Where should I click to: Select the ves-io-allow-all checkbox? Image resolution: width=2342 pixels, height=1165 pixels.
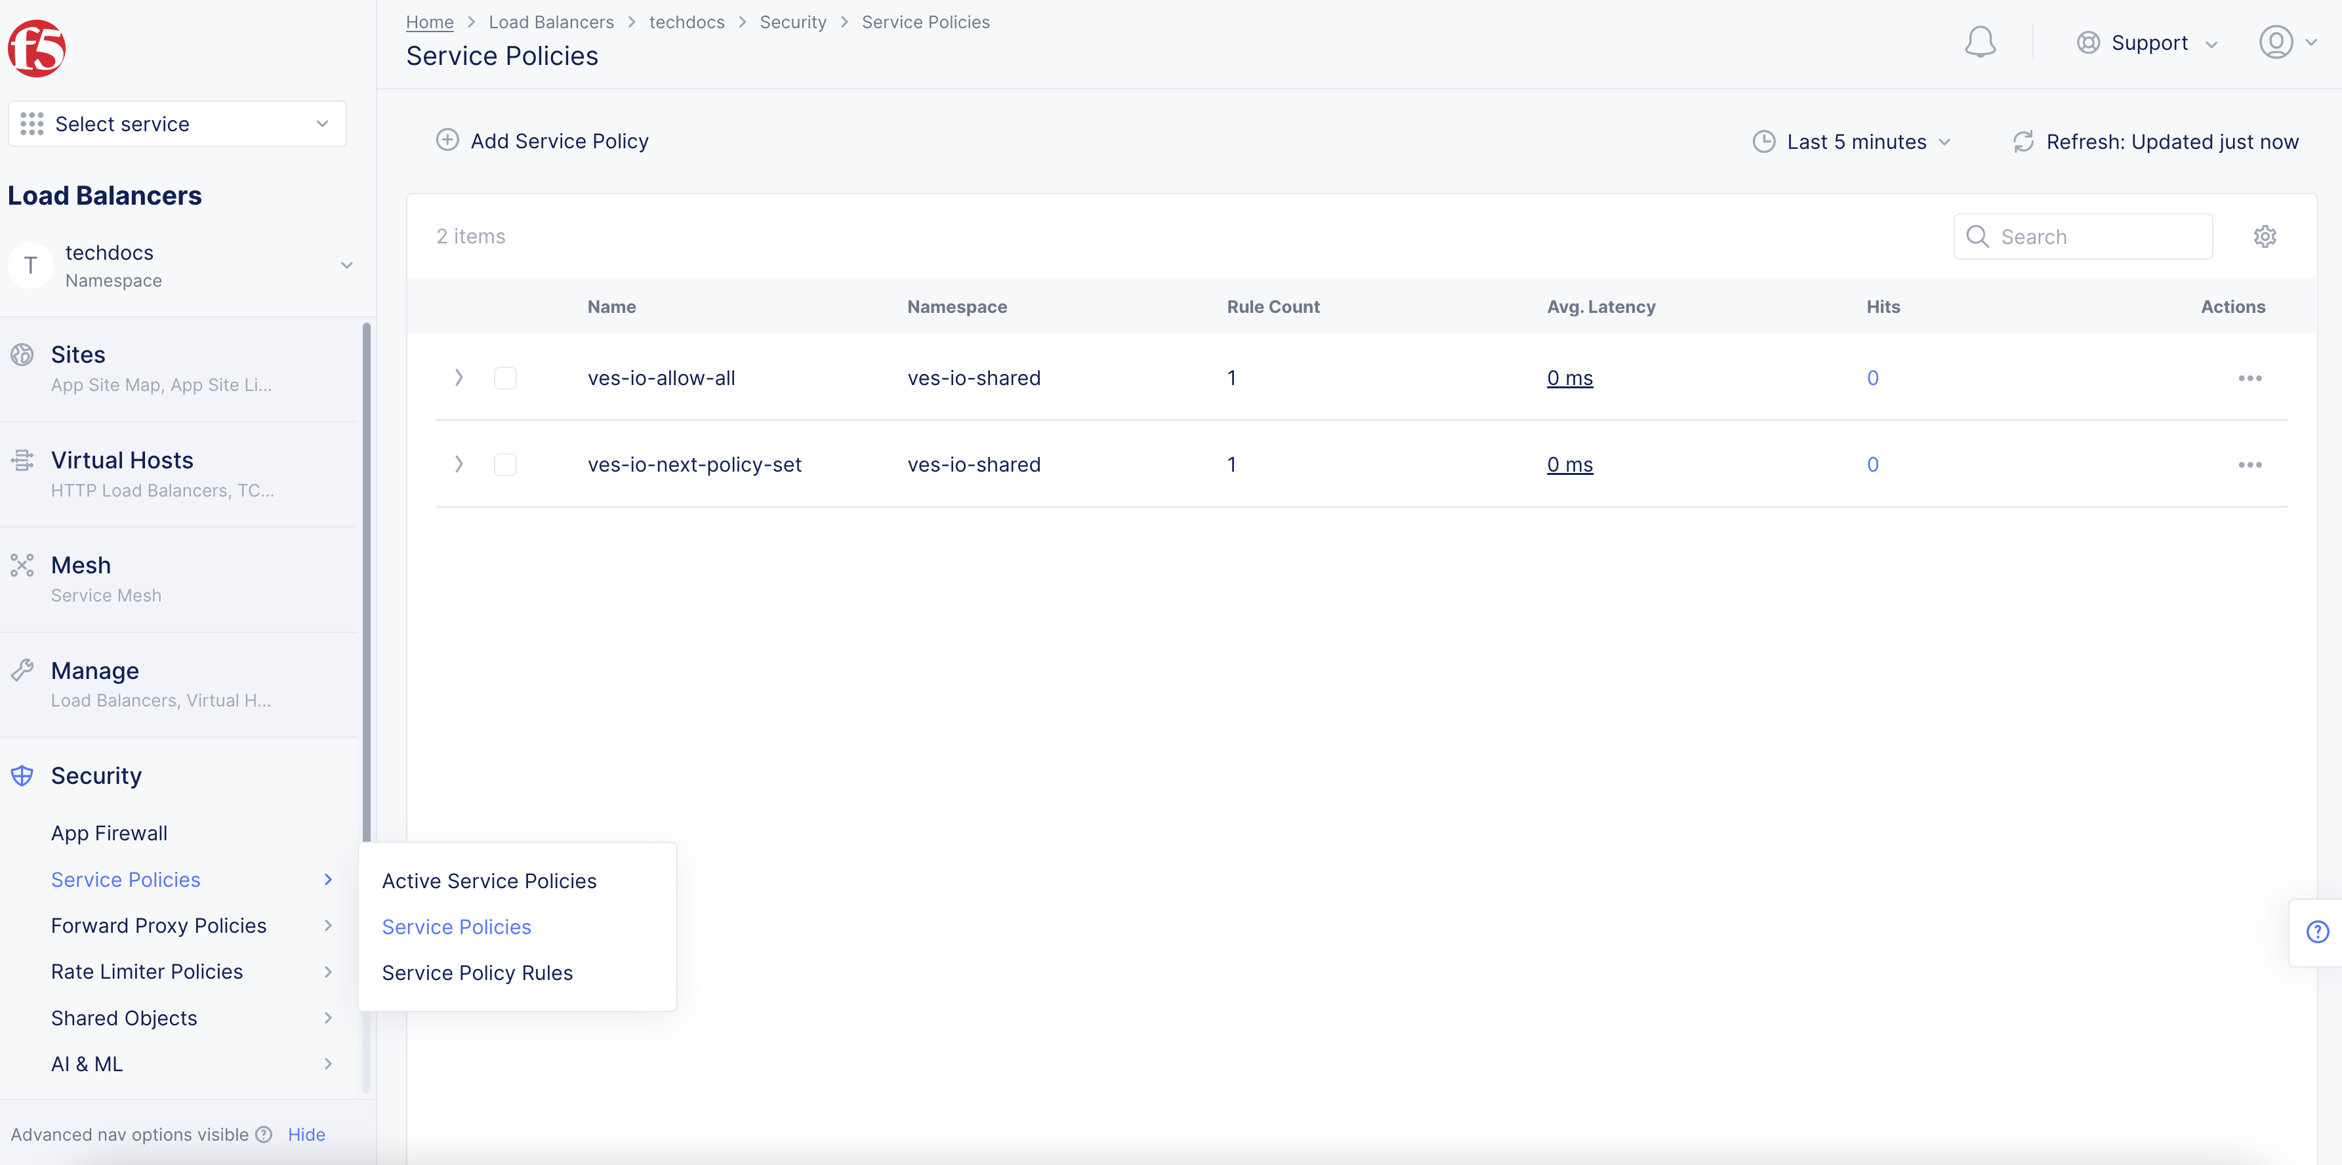504,378
